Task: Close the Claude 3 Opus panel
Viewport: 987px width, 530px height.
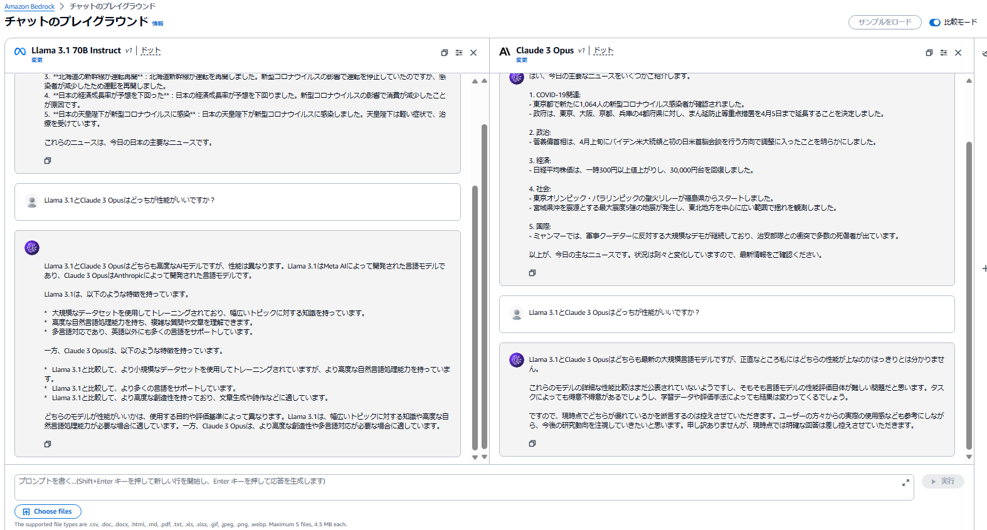Action: pyautogui.click(x=958, y=53)
